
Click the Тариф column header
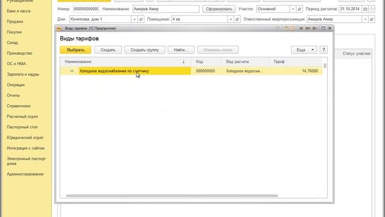[295, 61]
